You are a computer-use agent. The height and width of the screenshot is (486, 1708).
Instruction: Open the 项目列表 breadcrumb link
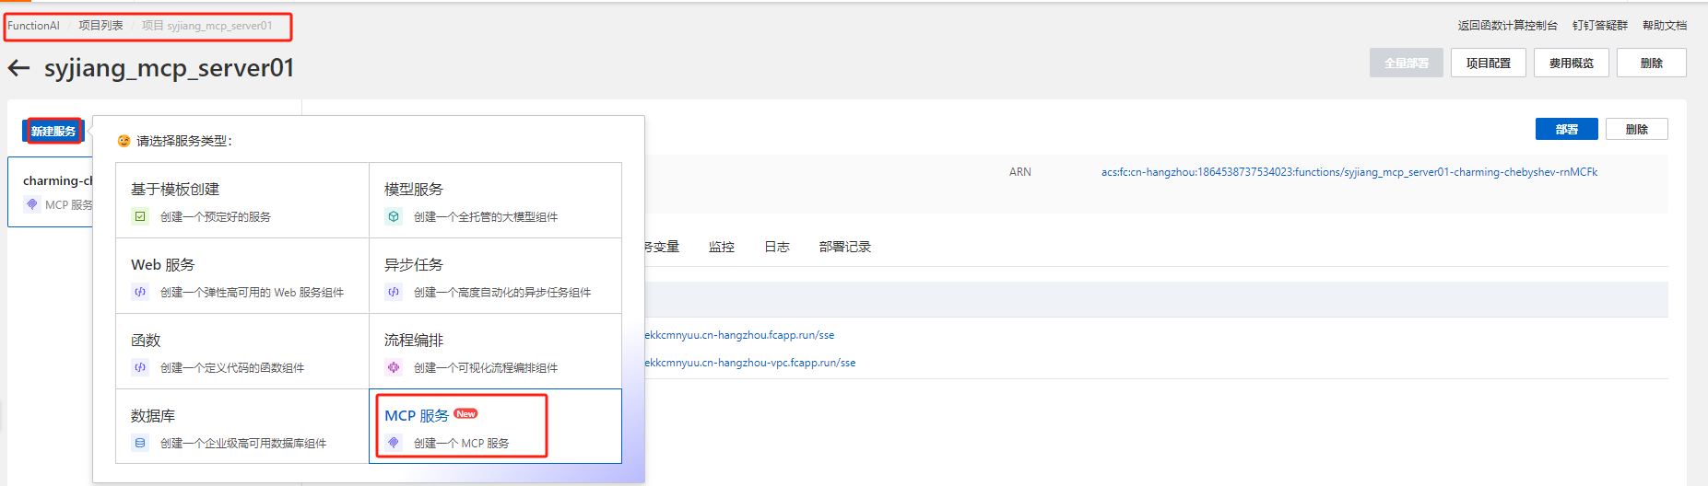(x=100, y=26)
